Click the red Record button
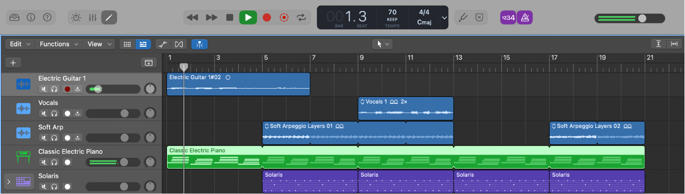Image resolution: width=685 pixels, height=194 pixels. click(x=266, y=17)
